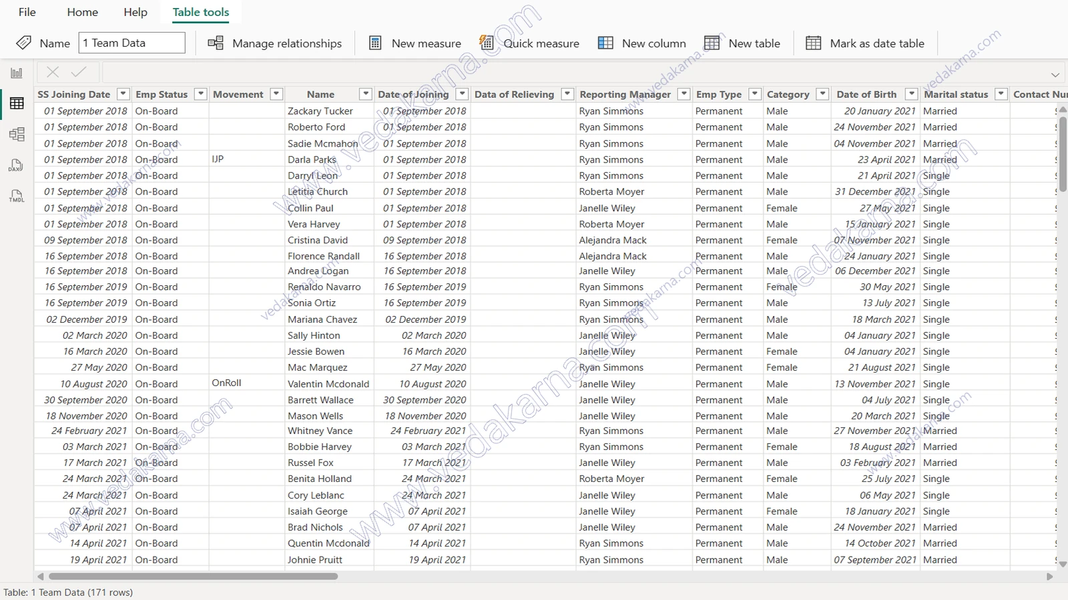Select the Valentin Mcdonald name cell
This screenshot has width=1068, height=600.
328,384
